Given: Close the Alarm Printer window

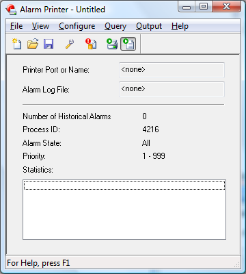Looking at the screenshot, I should [226, 7].
